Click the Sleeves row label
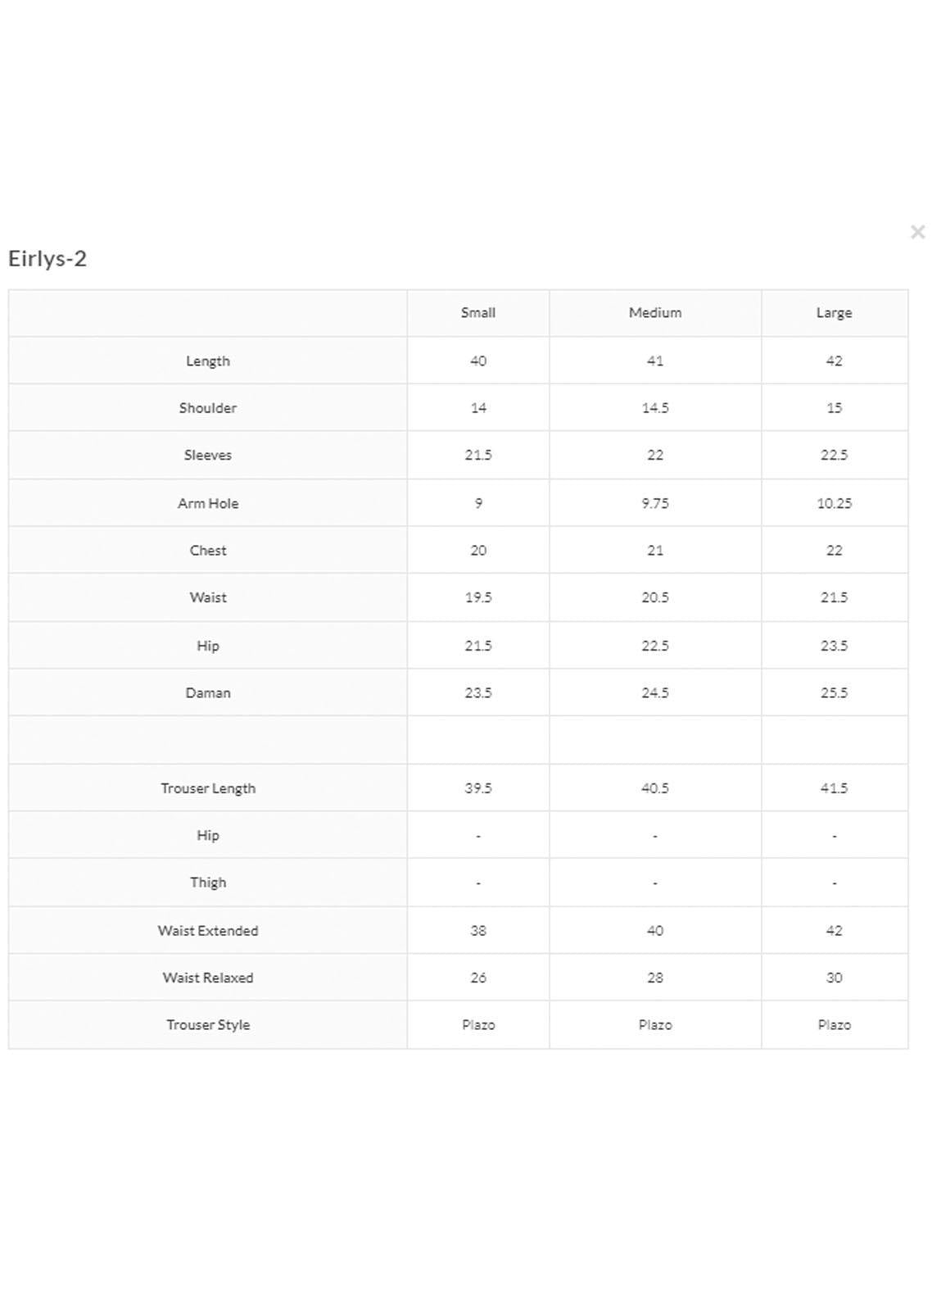This screenshot has height=1298, width=932. point(208,456)
